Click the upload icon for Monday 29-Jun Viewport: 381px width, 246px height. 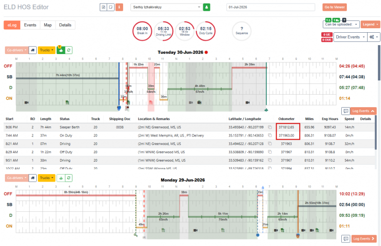(61, 178)
